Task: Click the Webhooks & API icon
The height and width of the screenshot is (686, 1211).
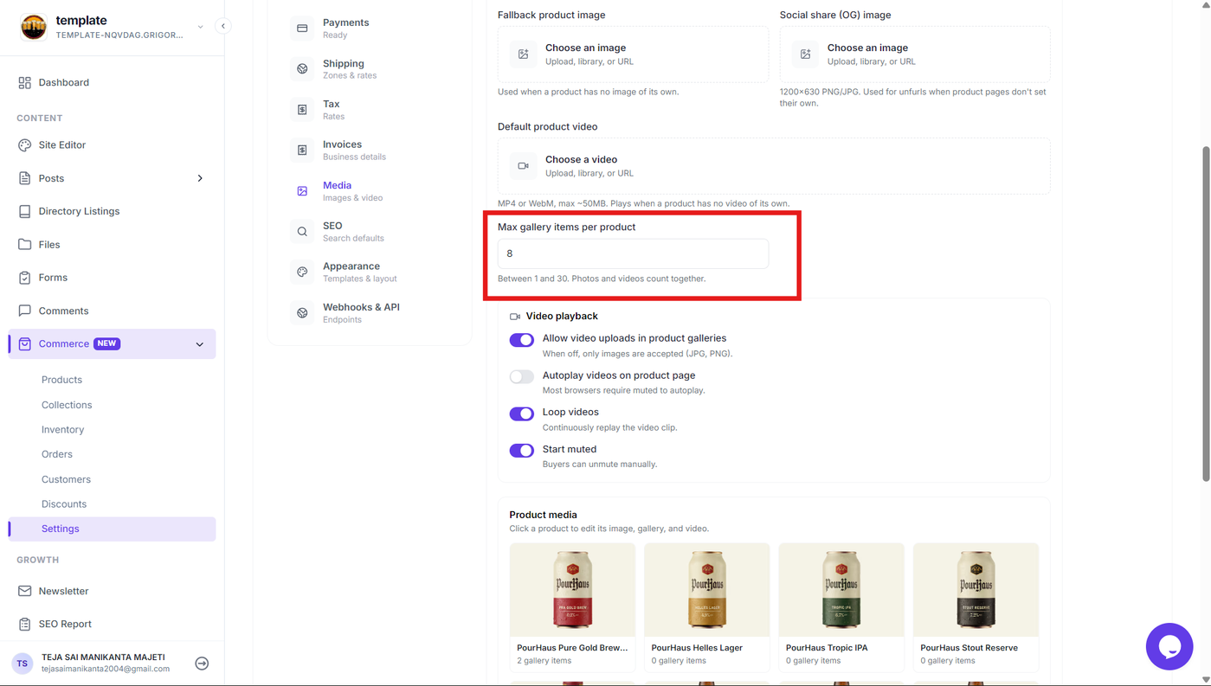Action: coord(302,313)
